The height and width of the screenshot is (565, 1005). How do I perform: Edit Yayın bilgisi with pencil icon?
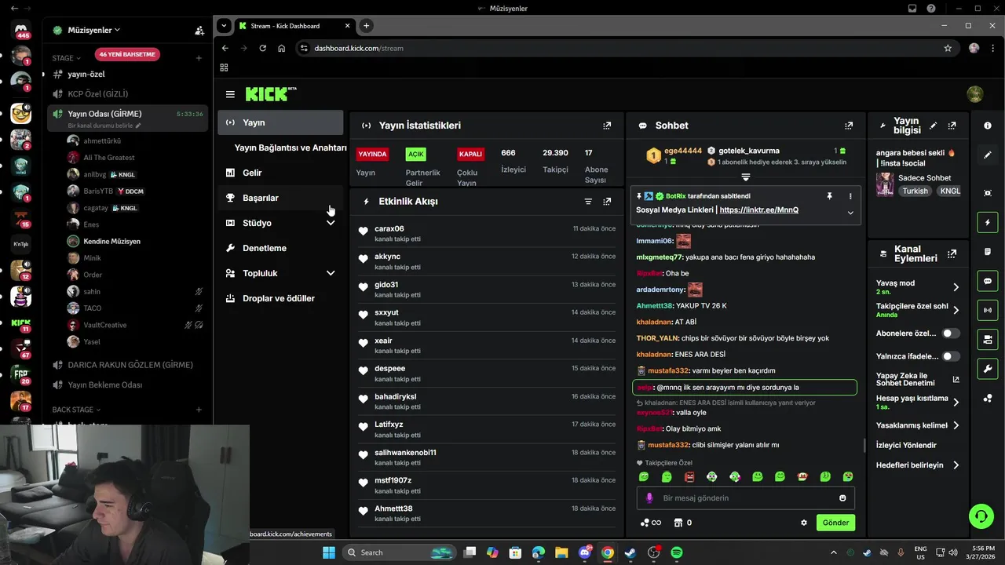(934, 126)
